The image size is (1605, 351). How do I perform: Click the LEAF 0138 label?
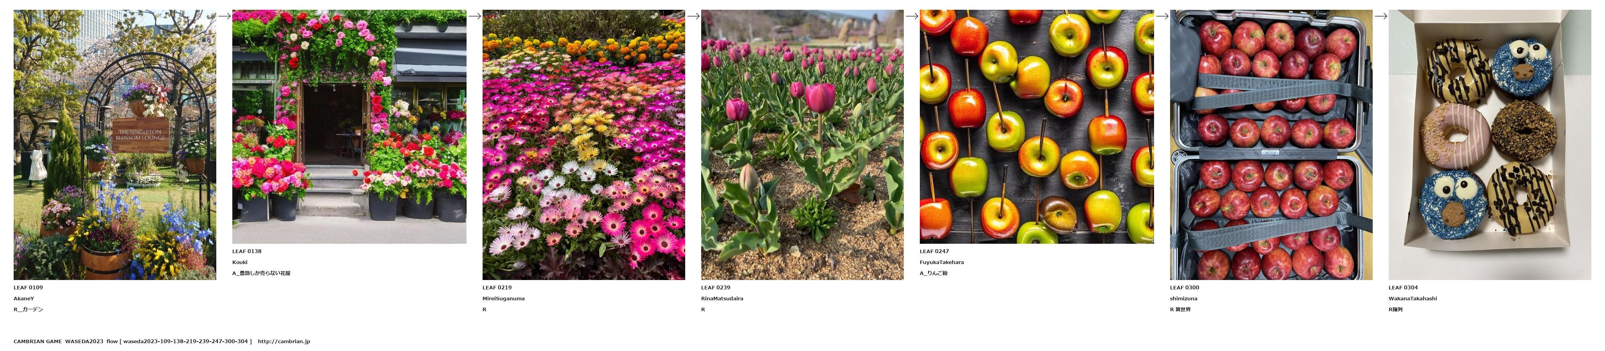[247, 252]
